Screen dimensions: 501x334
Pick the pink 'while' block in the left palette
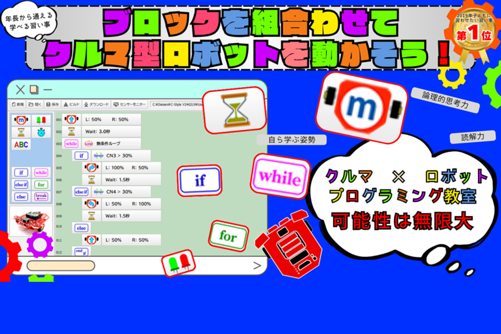click(x=41, y=172)
